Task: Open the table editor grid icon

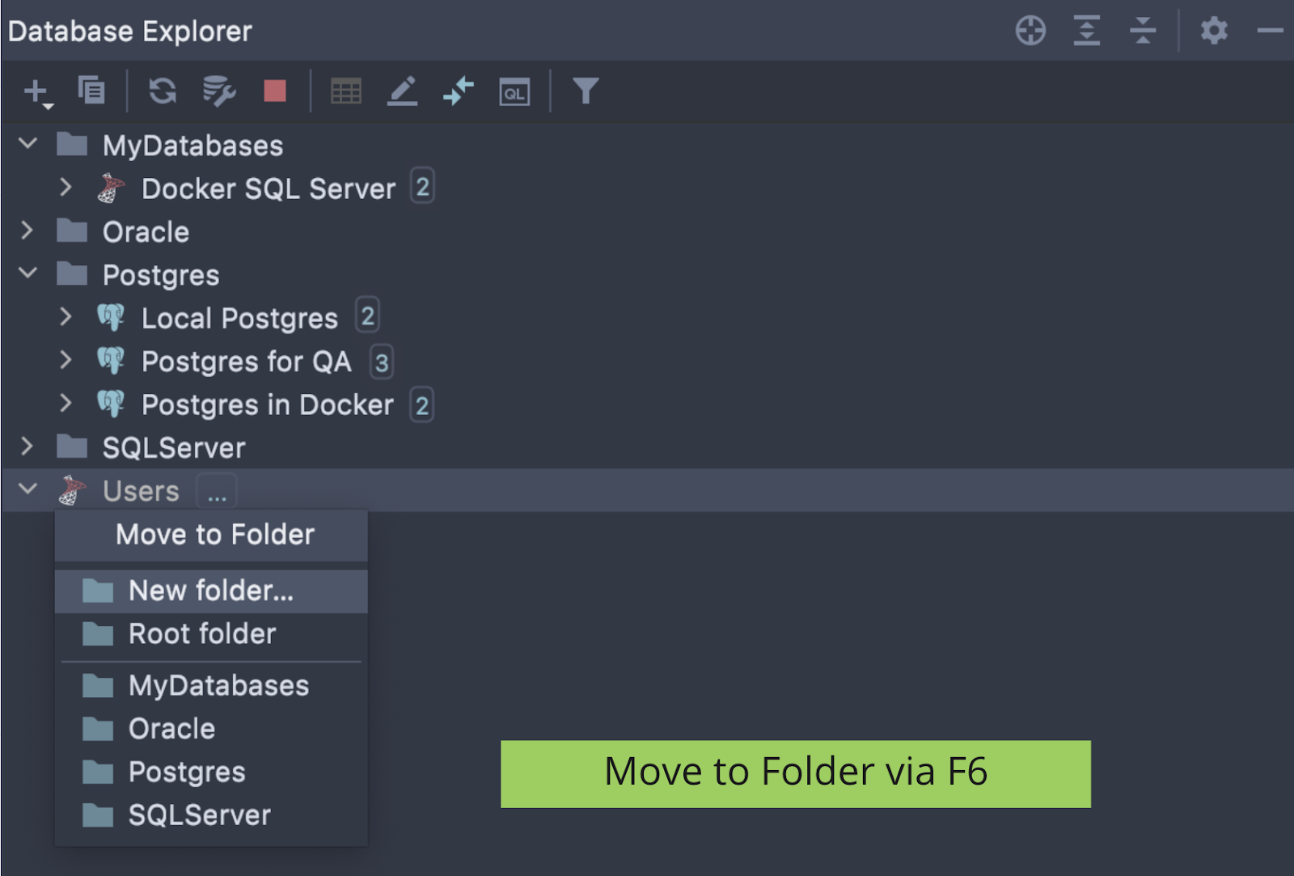Action: click(x=346, y=91)
